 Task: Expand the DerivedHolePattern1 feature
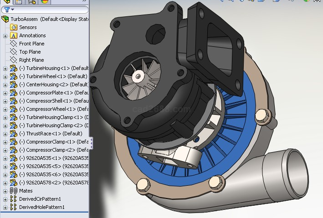[5, 207]
